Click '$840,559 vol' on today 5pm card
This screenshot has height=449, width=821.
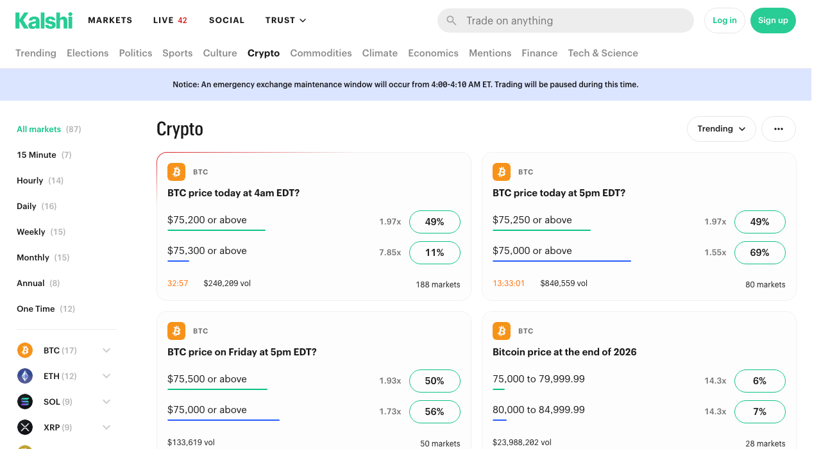click(x=564, y=283)
